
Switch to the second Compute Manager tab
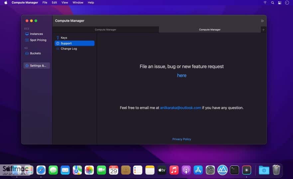(x=210, y=30)
